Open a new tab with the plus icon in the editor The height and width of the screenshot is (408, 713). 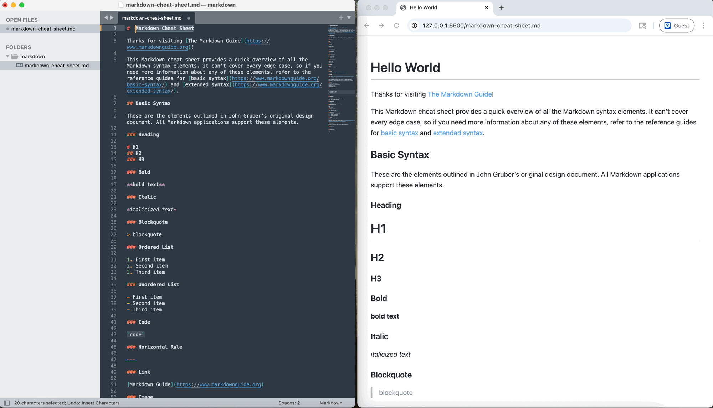pyautogui.click(x=341, y=17)
